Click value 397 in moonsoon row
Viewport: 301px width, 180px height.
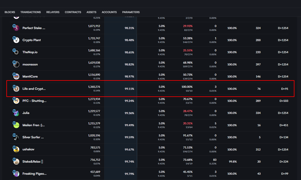tap(258, 64)
